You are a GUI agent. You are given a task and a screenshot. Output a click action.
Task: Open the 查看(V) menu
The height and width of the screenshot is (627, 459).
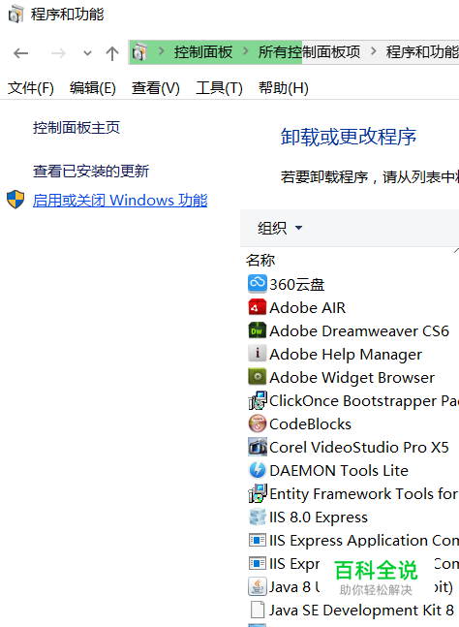coord(155,87)
